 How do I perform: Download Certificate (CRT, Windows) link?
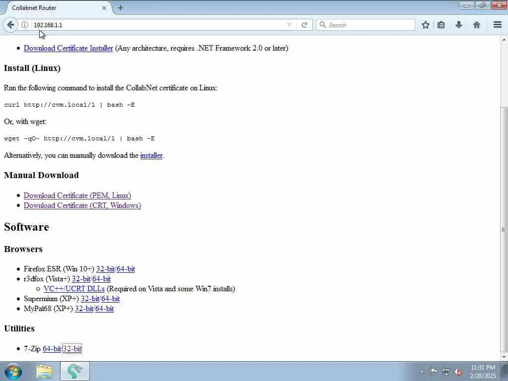(x=82, y=205)
